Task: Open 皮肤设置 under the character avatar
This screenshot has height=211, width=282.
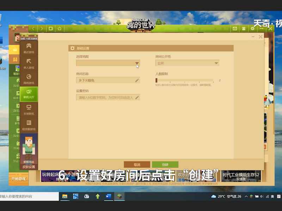Action: pyautogui.click(x=29, y=167)
